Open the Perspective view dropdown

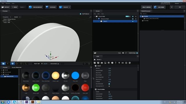click(7, 17)
